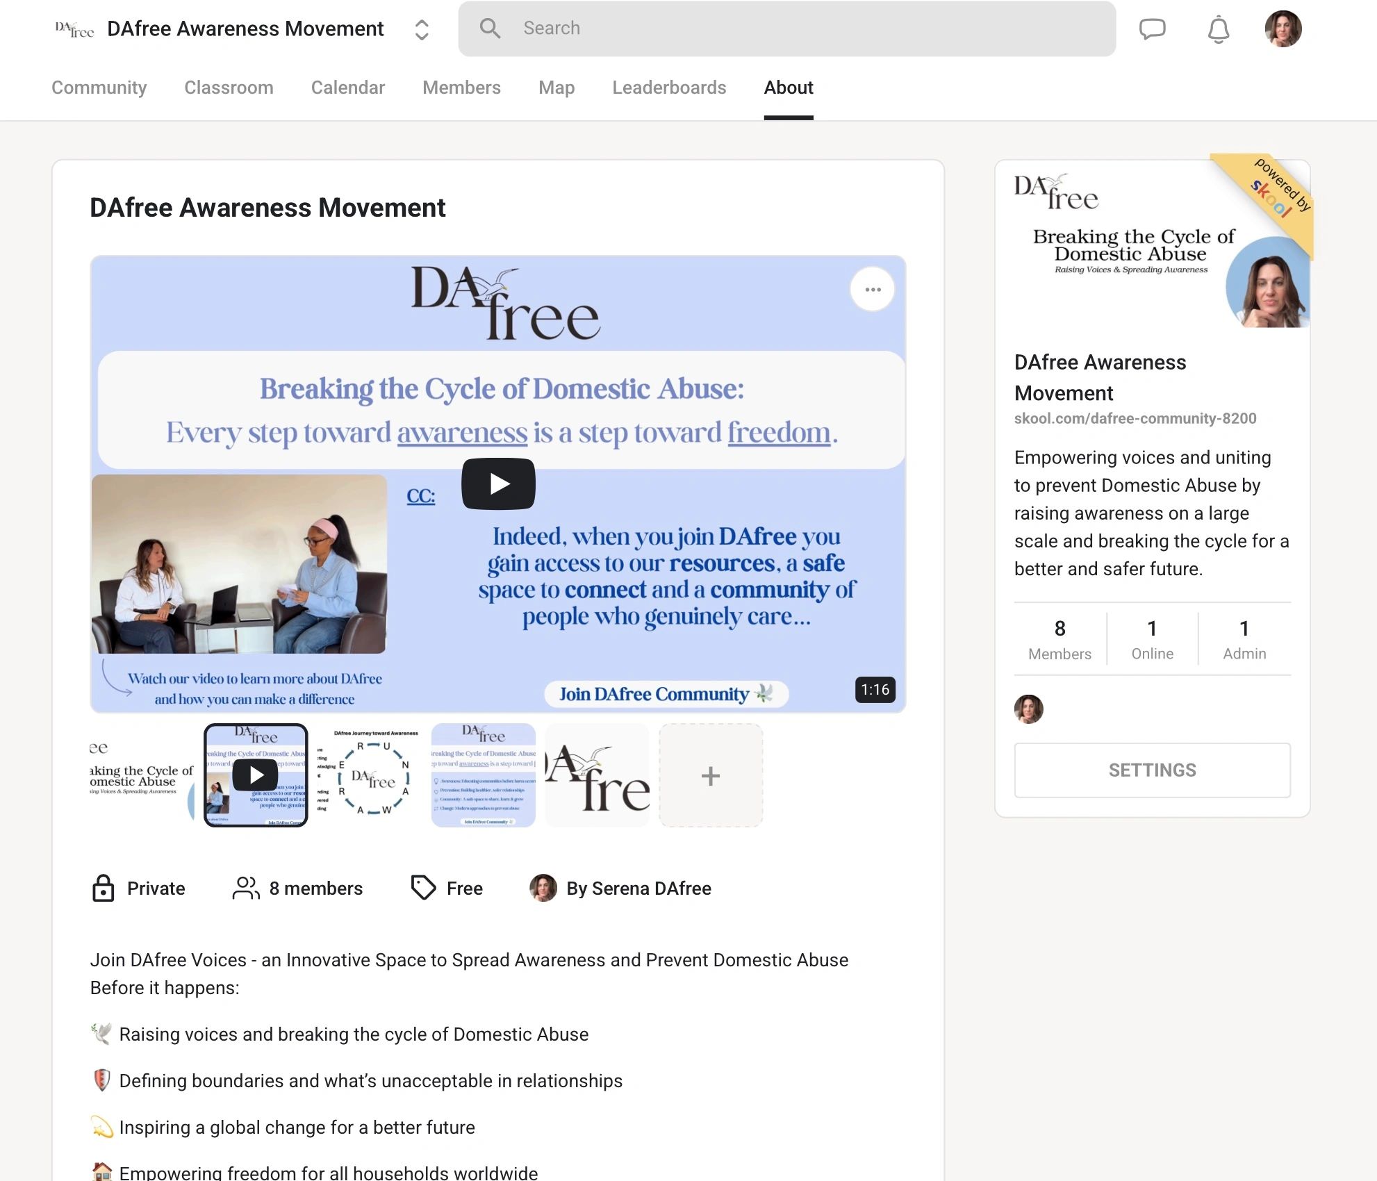The image size is (1377, 1181).
Task: Click the sidebar member avatar
Action: click(1028, 709)
